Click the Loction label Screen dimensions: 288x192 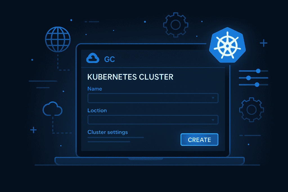click(x=97, y=110)
